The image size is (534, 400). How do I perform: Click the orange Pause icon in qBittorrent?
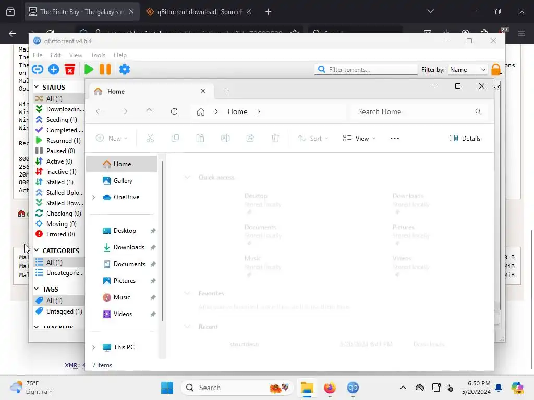(105, 69)
